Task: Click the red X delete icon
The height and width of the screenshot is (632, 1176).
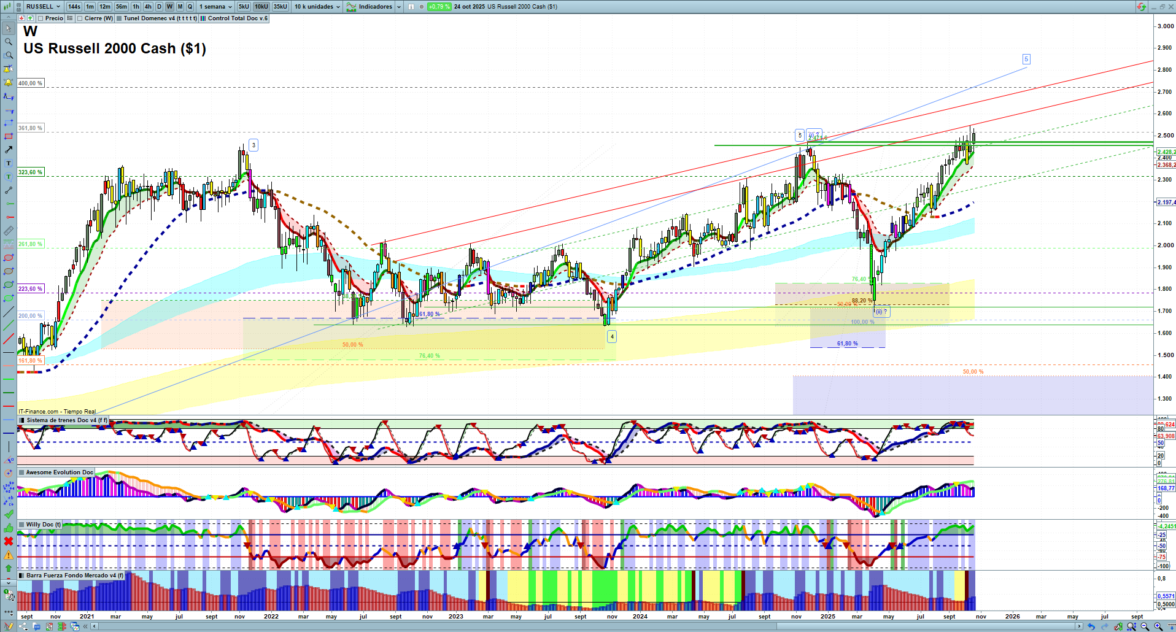Action: tap(9, 541)
